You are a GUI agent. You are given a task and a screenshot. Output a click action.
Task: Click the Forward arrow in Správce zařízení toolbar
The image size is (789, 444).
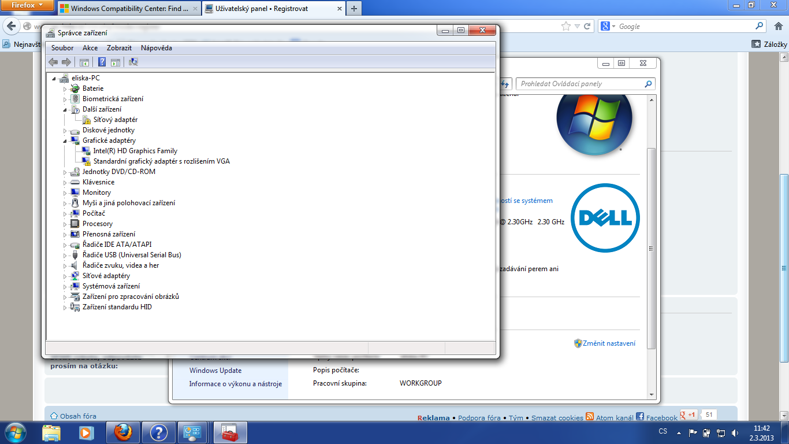66,62
